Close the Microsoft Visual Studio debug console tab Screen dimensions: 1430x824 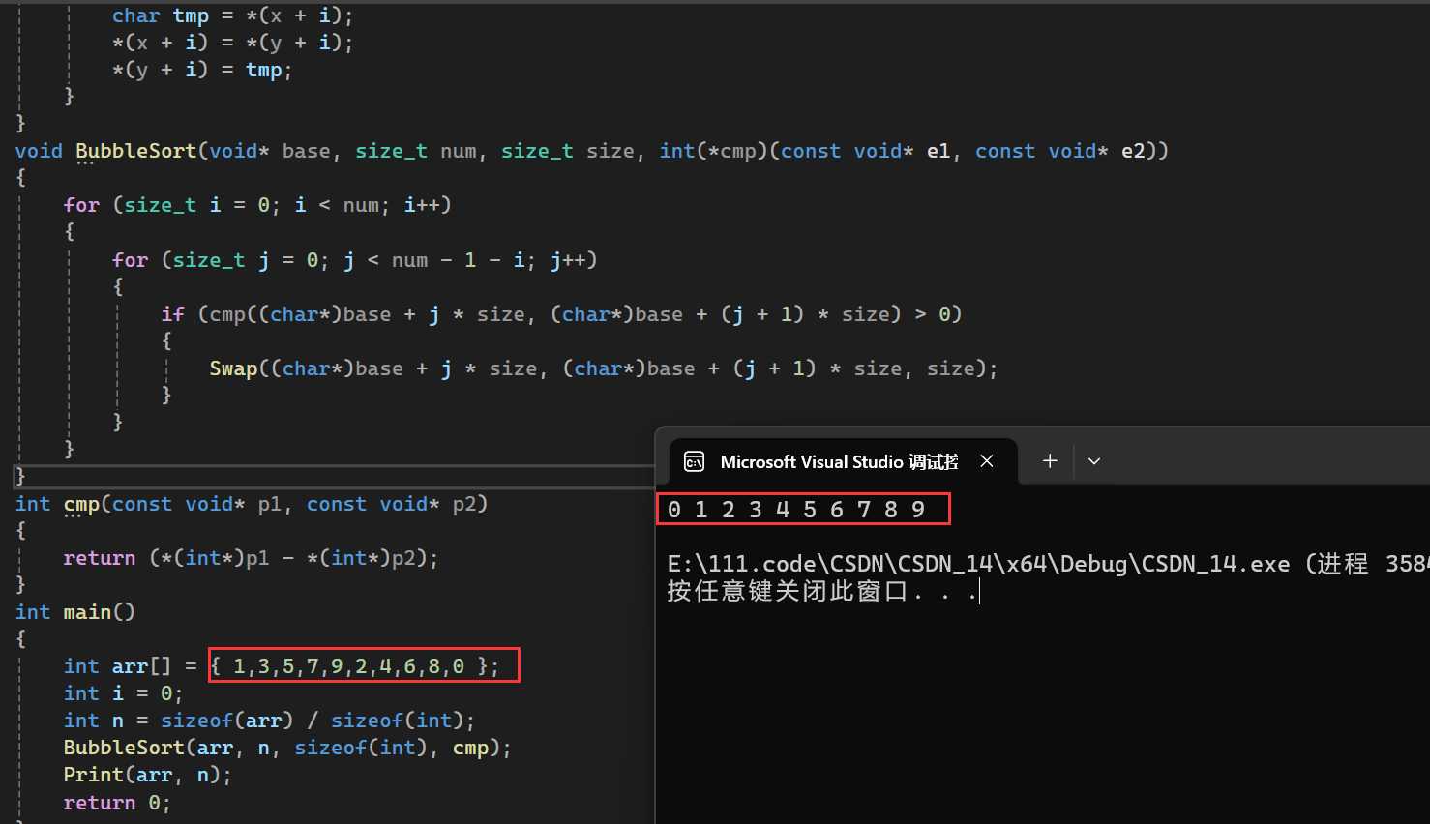987,461
